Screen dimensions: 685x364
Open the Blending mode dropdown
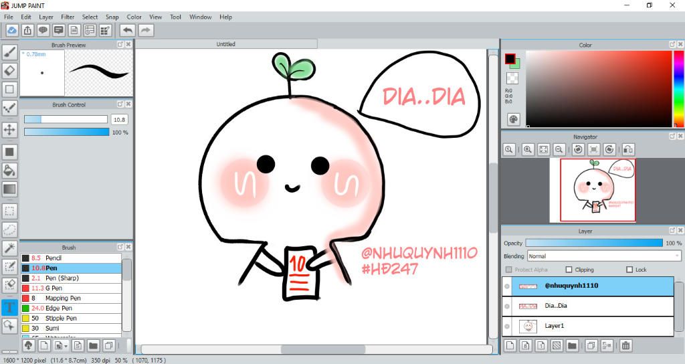point(604,256)
